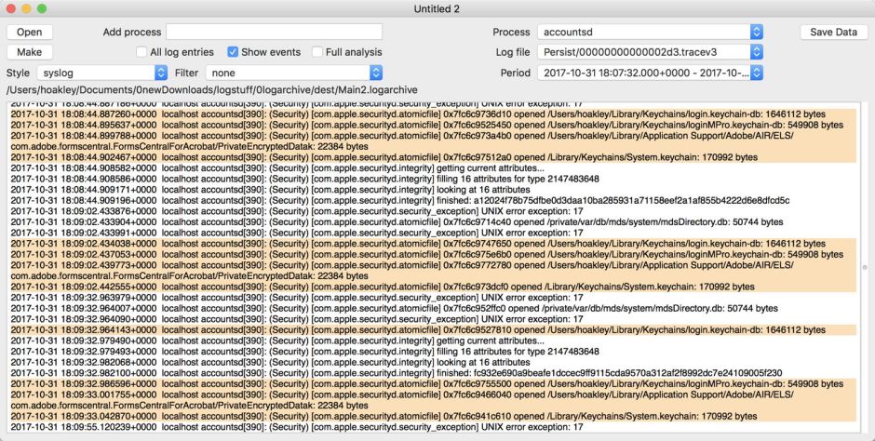
Task: Open the Style dropdown showing syslog
Action: 101,73
